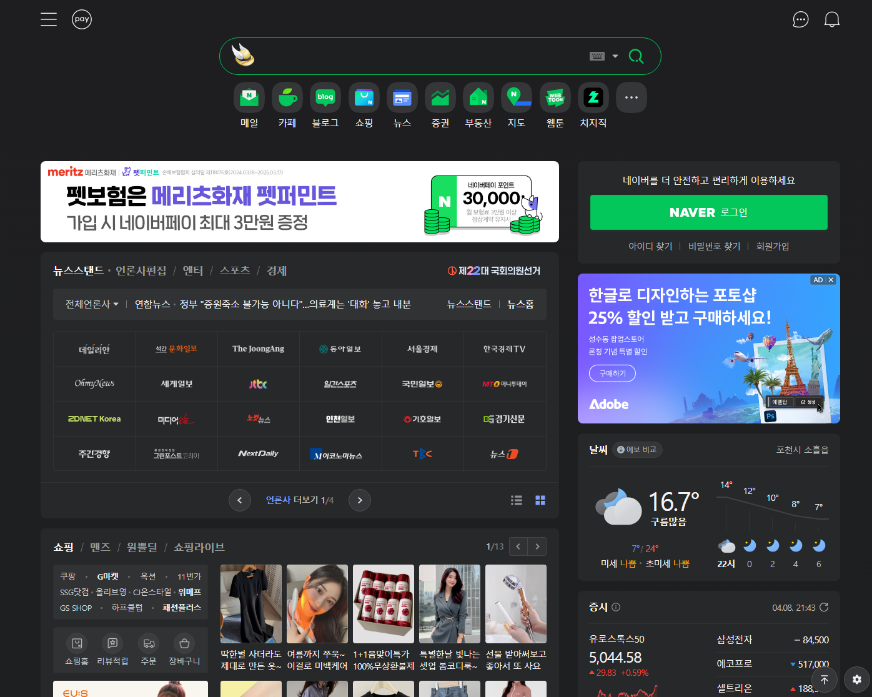The image size is (872, 697).
Task: Select the 뉴스스탠드 tab
Action: pyautogui.click(x=78, y=270)
